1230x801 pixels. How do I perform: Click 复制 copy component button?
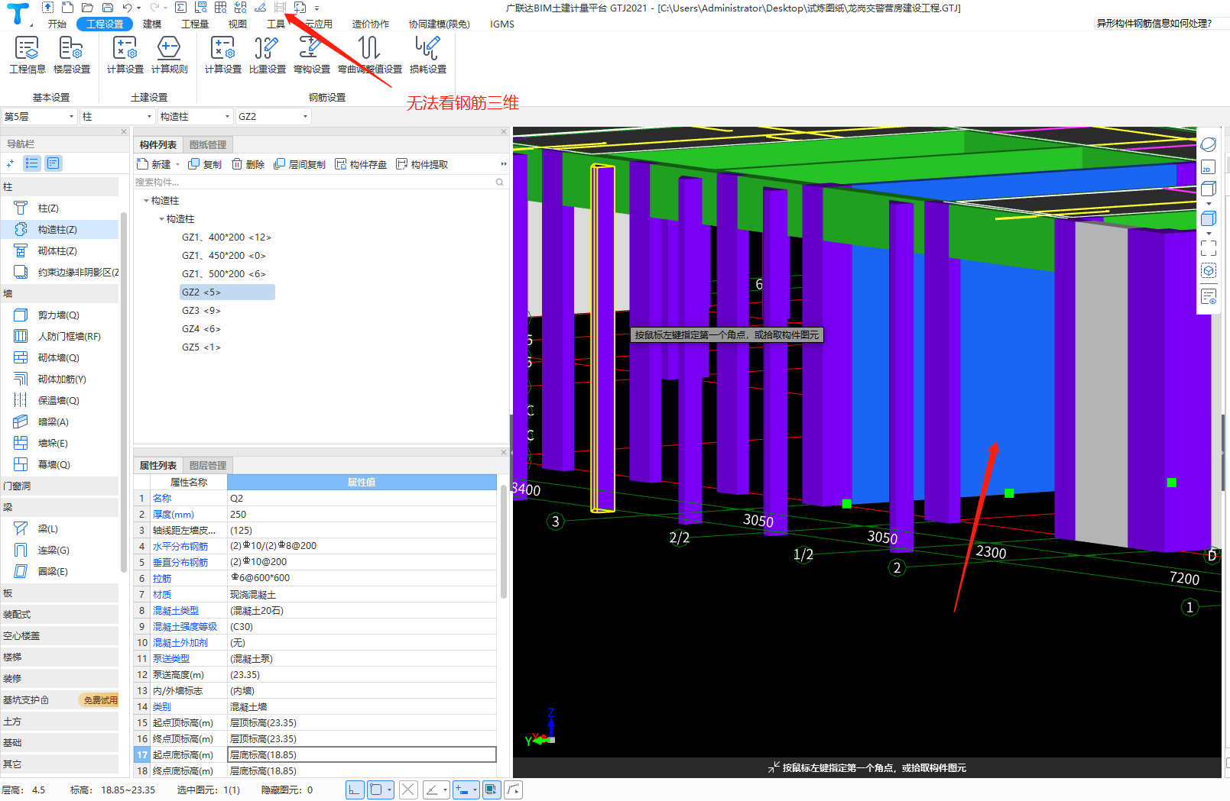click(x=205, y=164)
